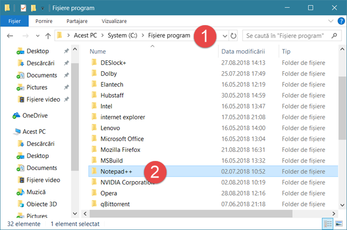347x230 pixels.
Task: Open the Fișier menu
Action: [x=14, y=21]
